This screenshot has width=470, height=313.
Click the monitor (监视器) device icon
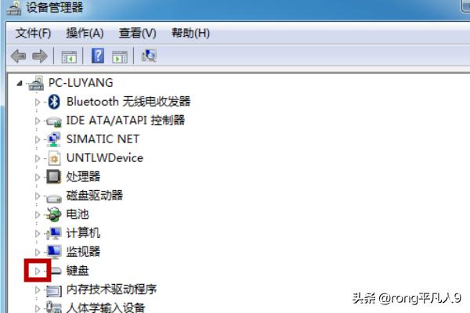point(54,252)
